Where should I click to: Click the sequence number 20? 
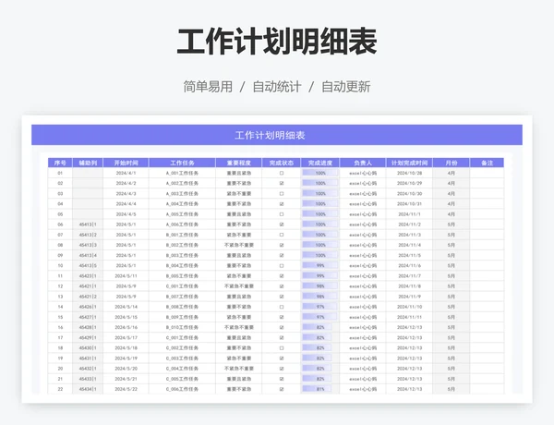tap(60, 369)
